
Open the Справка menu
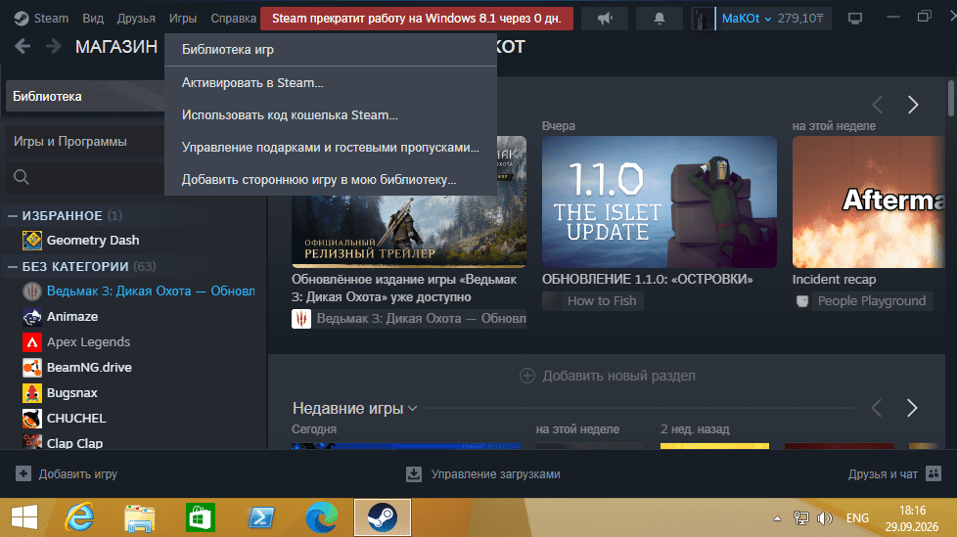coord(233,19)
